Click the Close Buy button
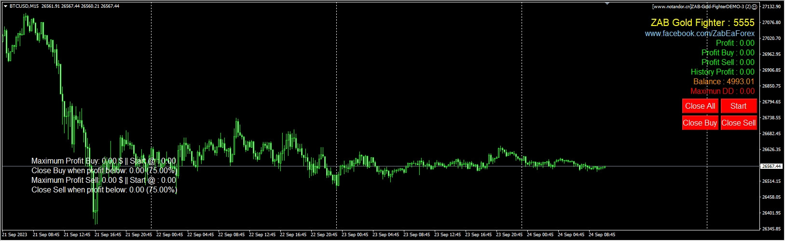This screenshot has width=785, height=241. coord(700,123)
